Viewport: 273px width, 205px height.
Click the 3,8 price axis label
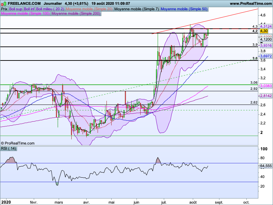coord(263,51)
